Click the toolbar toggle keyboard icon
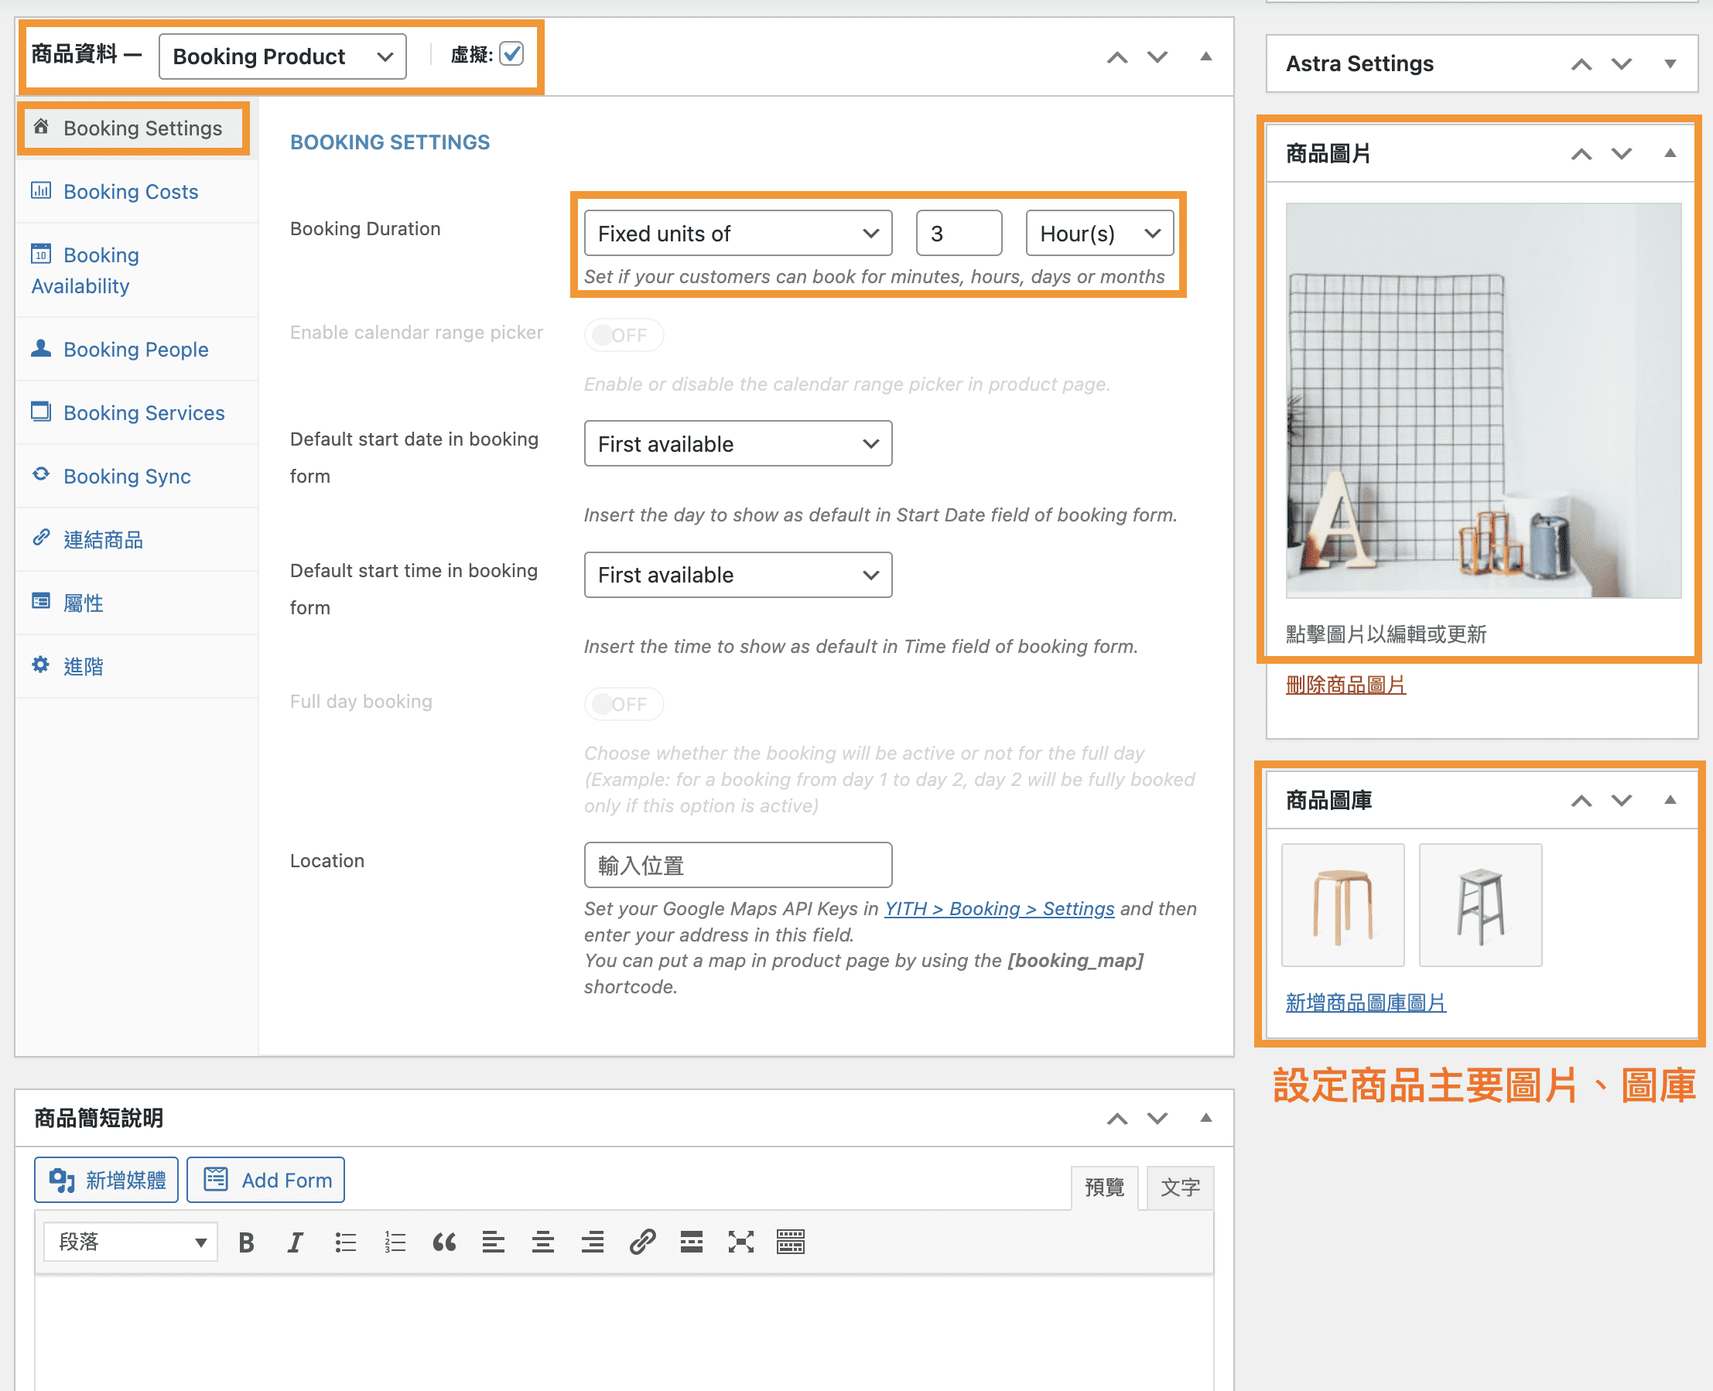The image size is (1713, 1391). click(x=790, y=1242)
